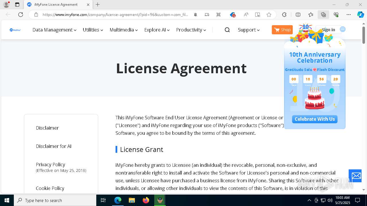Open the Favorites list icon
Image resolution: width=367 pixels, height=206 pixels.
311,15
